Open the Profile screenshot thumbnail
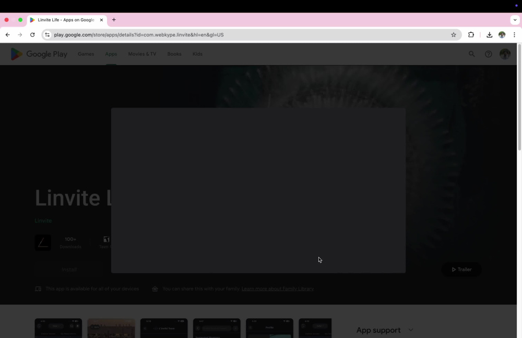This screenshot has width=522, height=338. coord(270,328)
